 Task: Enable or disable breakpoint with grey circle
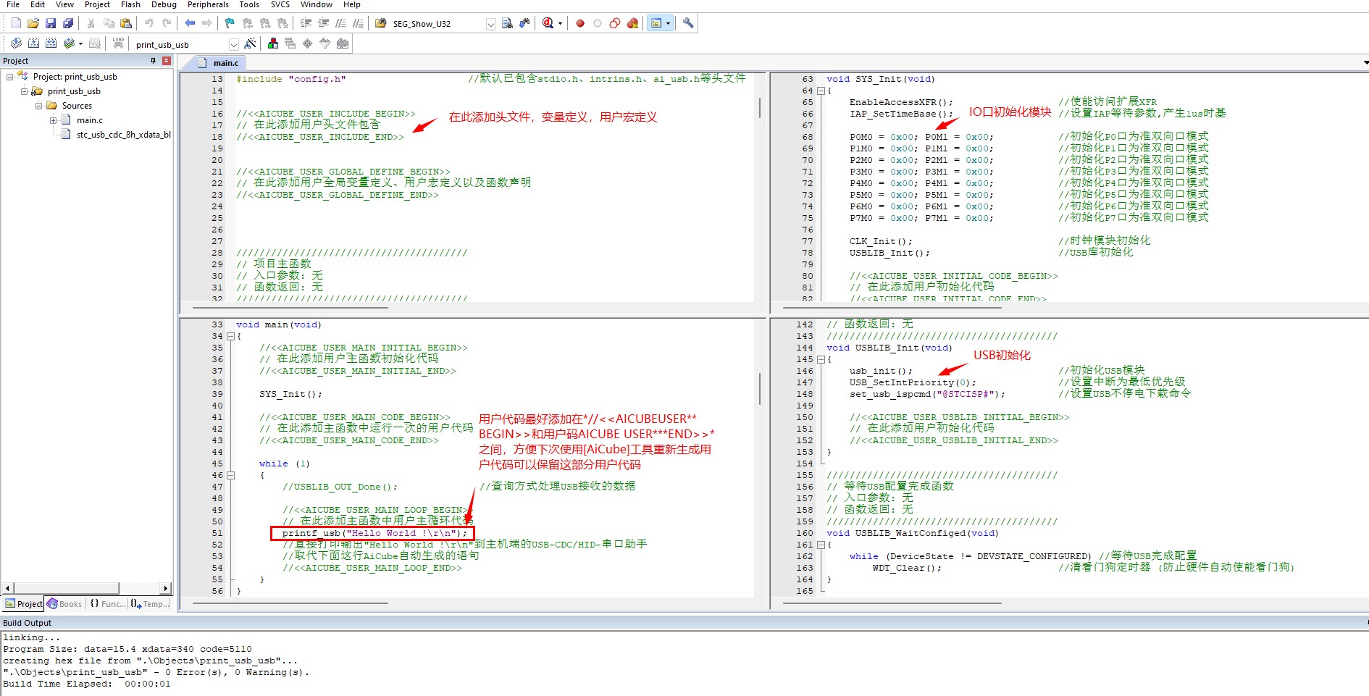coord(598,23)
